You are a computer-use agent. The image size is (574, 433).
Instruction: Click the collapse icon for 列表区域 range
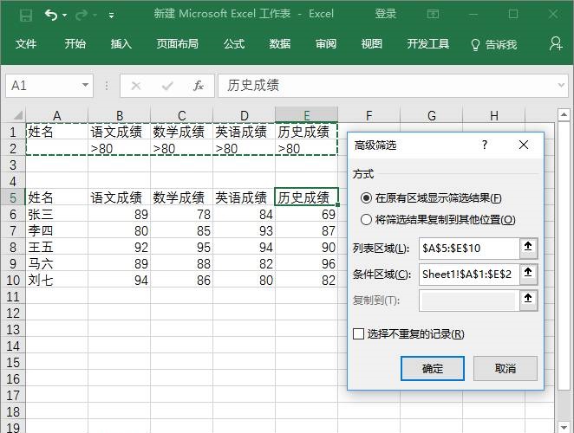click(528, 248)
